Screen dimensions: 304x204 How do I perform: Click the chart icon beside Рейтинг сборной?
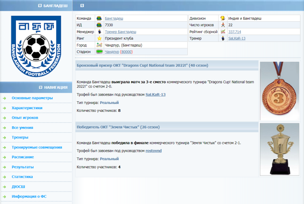coord(223,32)
